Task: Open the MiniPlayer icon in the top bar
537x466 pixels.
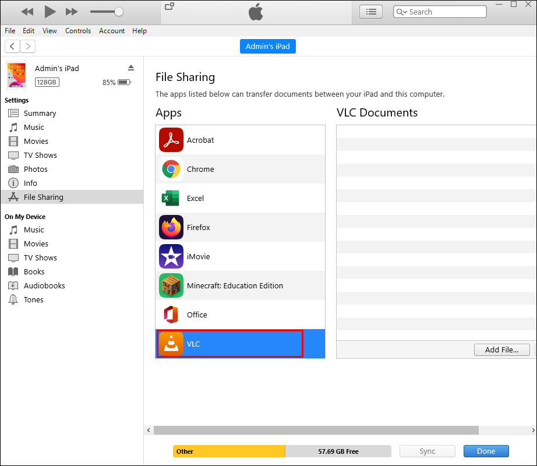Action: [x=169, y=6]
